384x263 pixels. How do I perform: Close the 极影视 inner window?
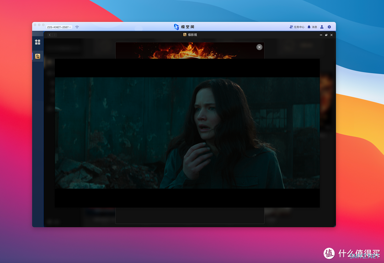pos(331,35)
